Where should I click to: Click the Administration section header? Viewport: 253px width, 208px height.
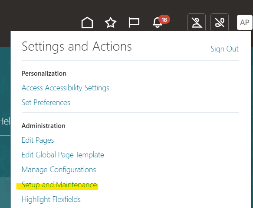tap(43, 126)
